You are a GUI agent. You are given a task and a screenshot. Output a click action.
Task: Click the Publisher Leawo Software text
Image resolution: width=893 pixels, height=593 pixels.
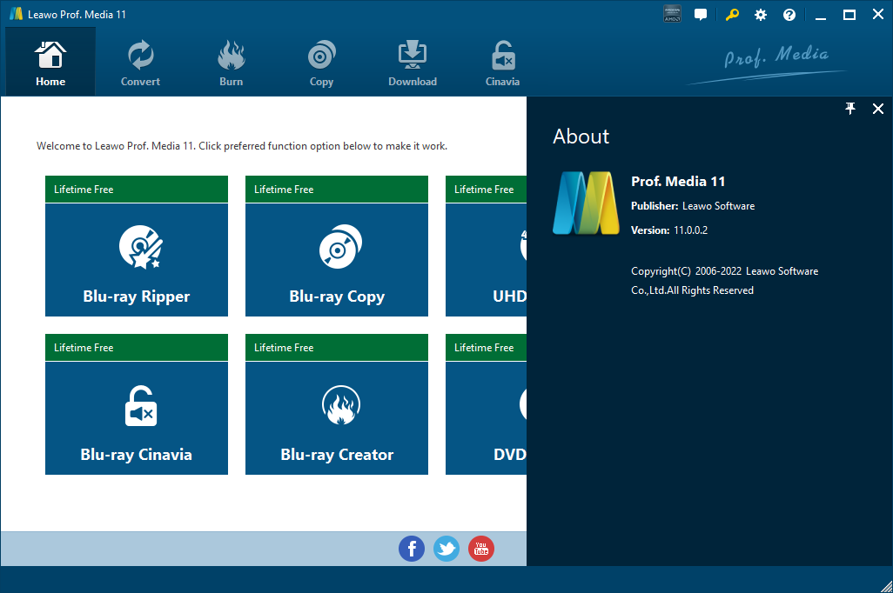[693, 206]
